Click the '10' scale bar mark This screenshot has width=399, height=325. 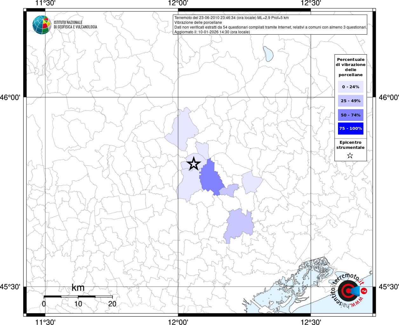[78, 304]
